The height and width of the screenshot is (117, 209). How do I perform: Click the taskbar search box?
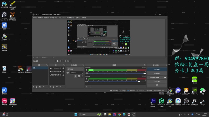point(91,114)
